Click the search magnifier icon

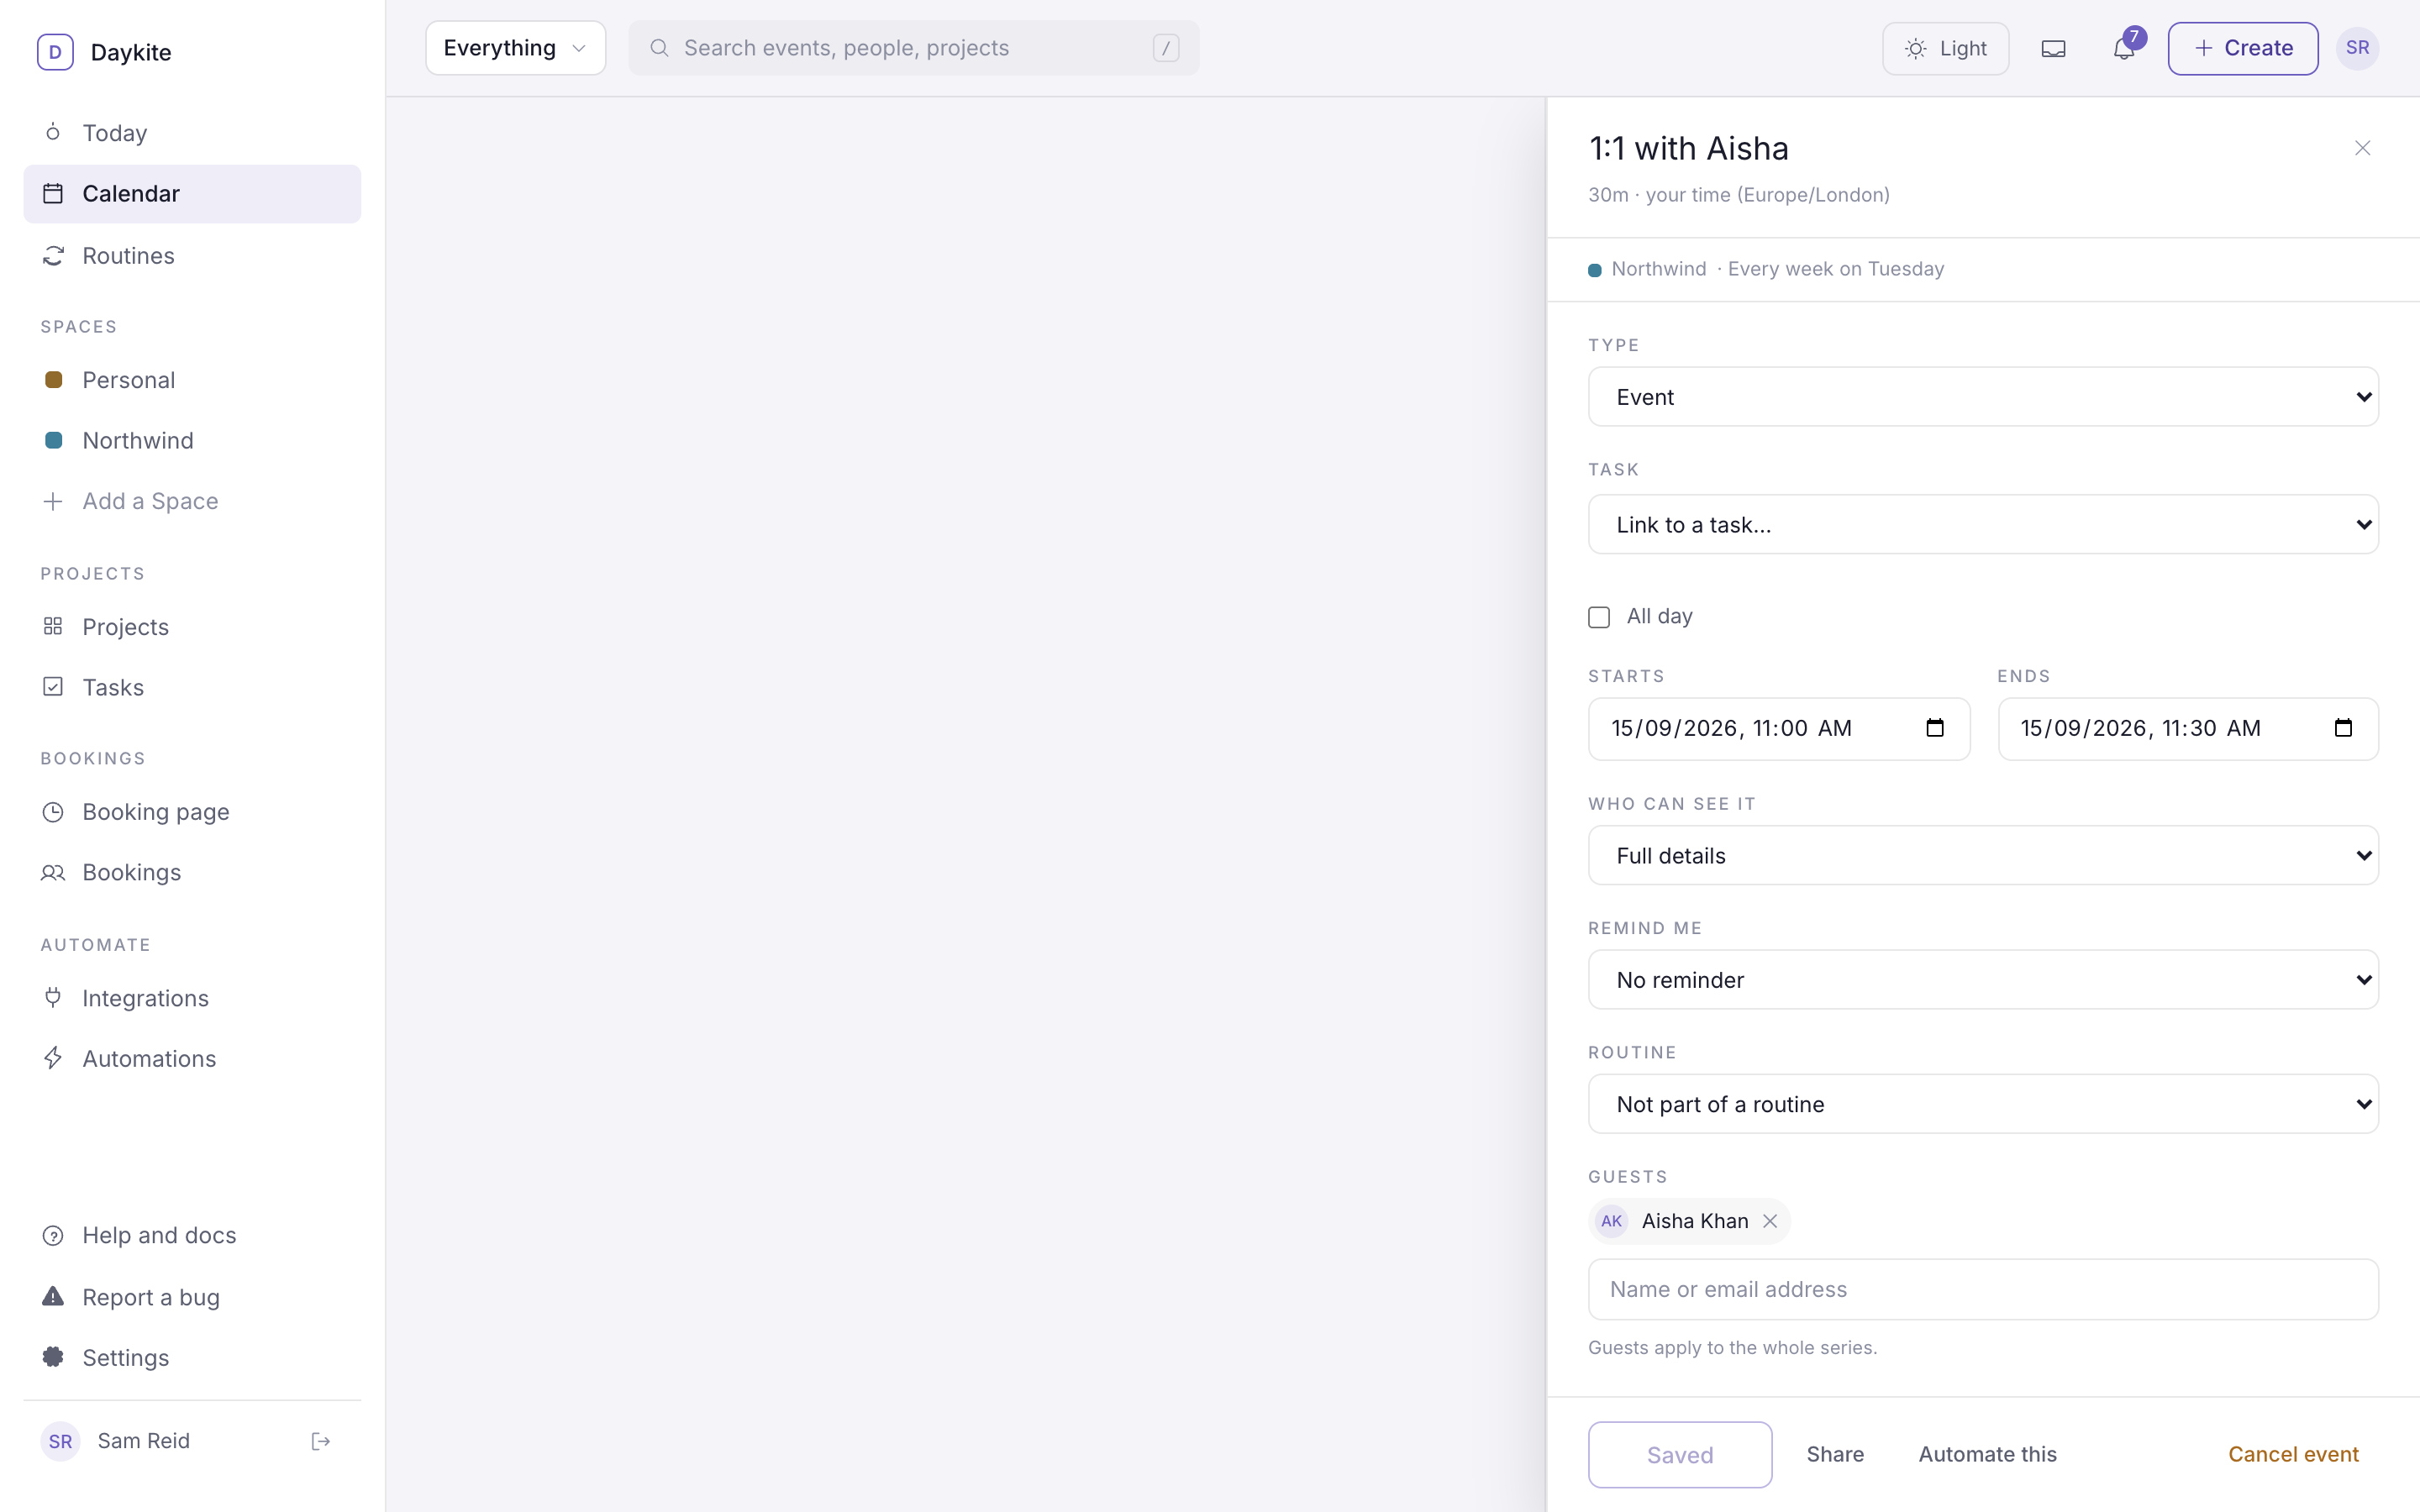coord(659,48)
